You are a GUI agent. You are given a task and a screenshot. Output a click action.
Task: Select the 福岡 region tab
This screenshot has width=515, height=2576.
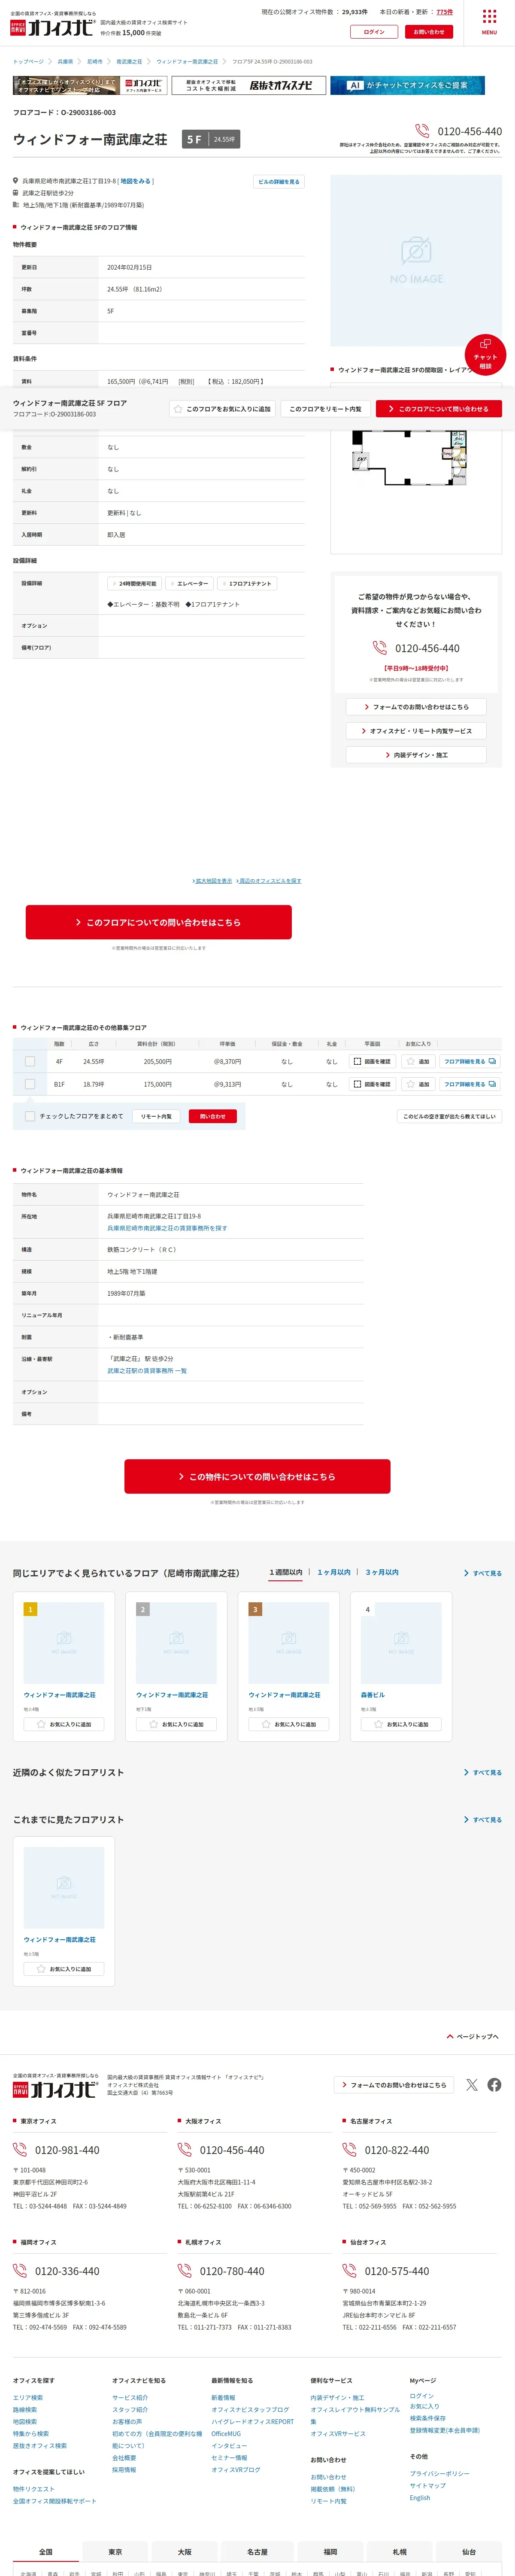coord(330,2552)
